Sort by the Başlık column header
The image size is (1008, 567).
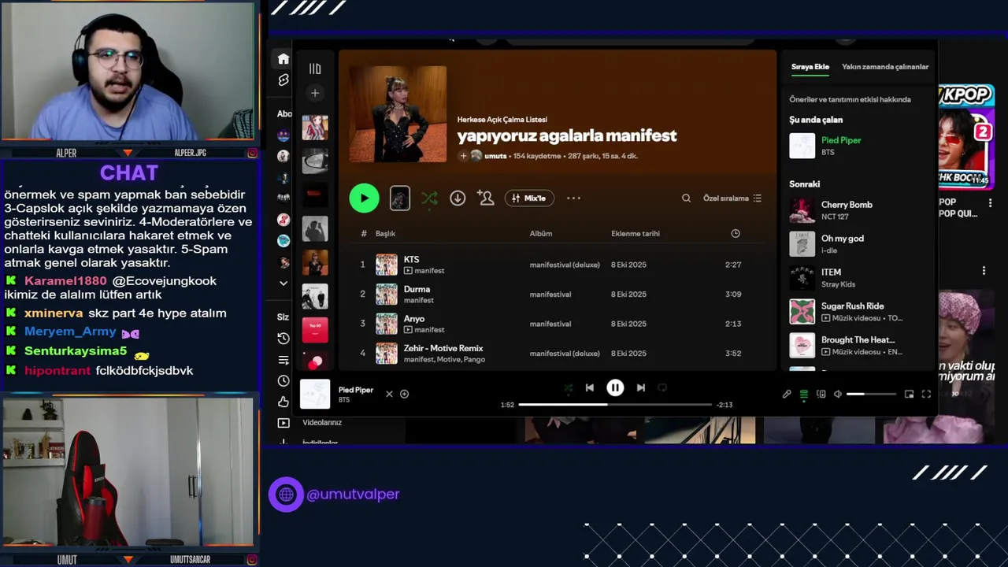[x=385, y=234]
